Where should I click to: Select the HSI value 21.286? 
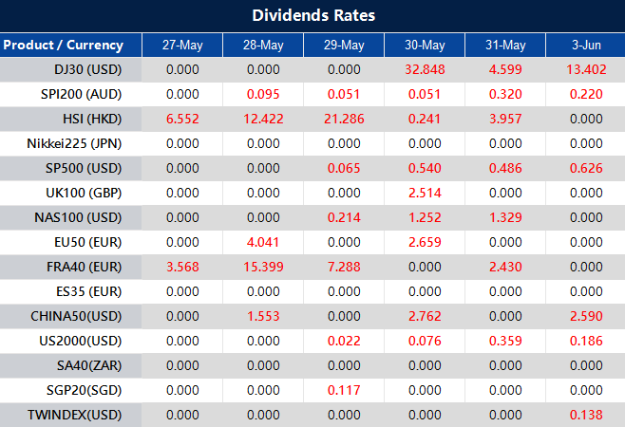[x=344, y=119]
